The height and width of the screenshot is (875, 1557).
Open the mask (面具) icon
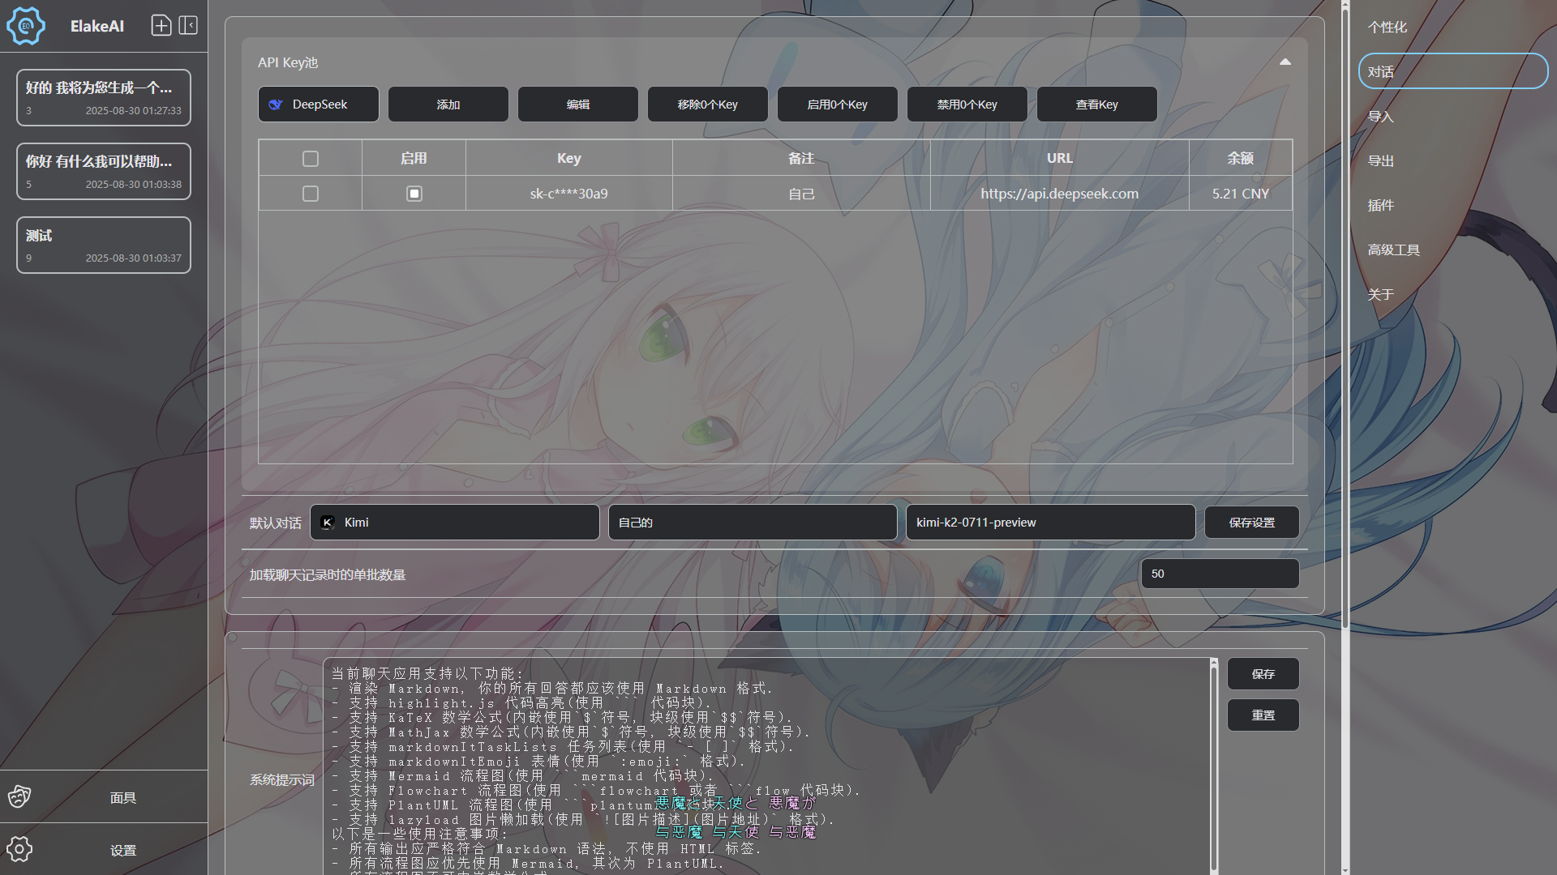[x=19, y=797]
